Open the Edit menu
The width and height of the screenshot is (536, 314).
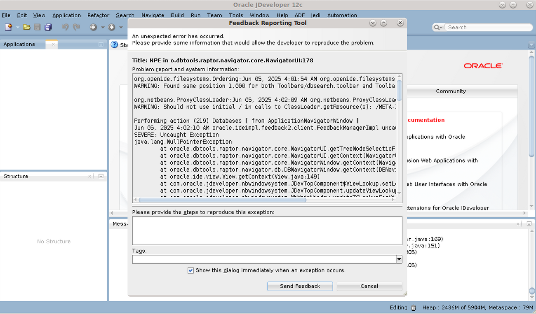click(22, 15)
